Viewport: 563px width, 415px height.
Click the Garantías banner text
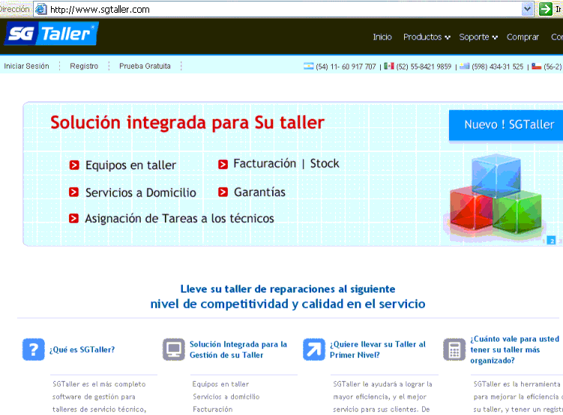coord(259,193)
